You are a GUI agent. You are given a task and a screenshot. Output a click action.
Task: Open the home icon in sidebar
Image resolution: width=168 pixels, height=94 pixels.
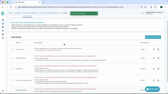(x=3, y=20)
